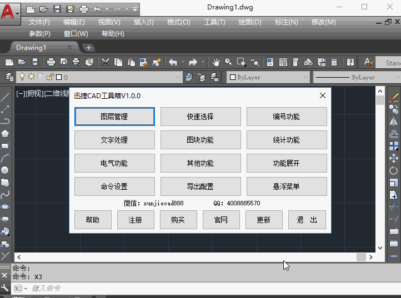Open the 工具(T) menu
This screenshot has width=401, height=298.
tap(214, 22)
